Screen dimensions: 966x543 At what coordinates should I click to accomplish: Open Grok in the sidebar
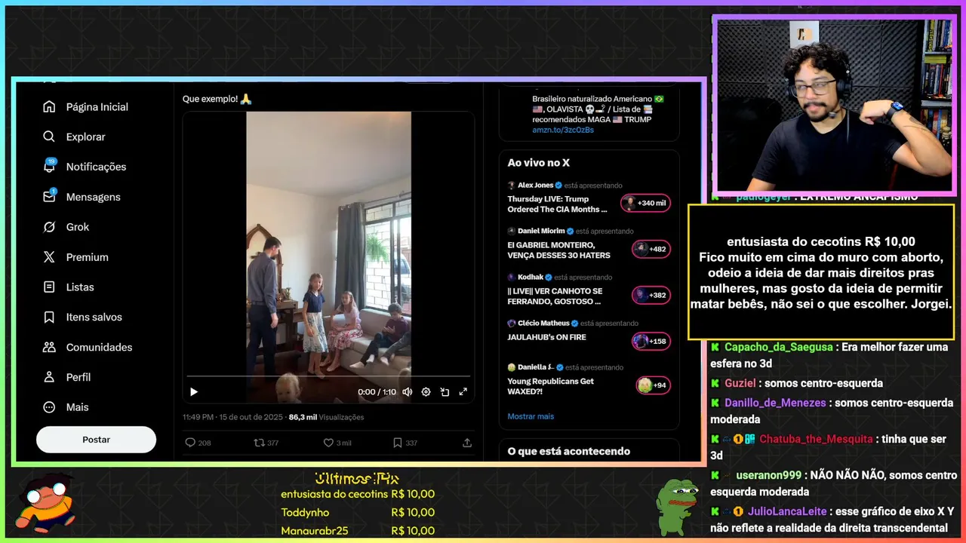[x=66, y=227]
